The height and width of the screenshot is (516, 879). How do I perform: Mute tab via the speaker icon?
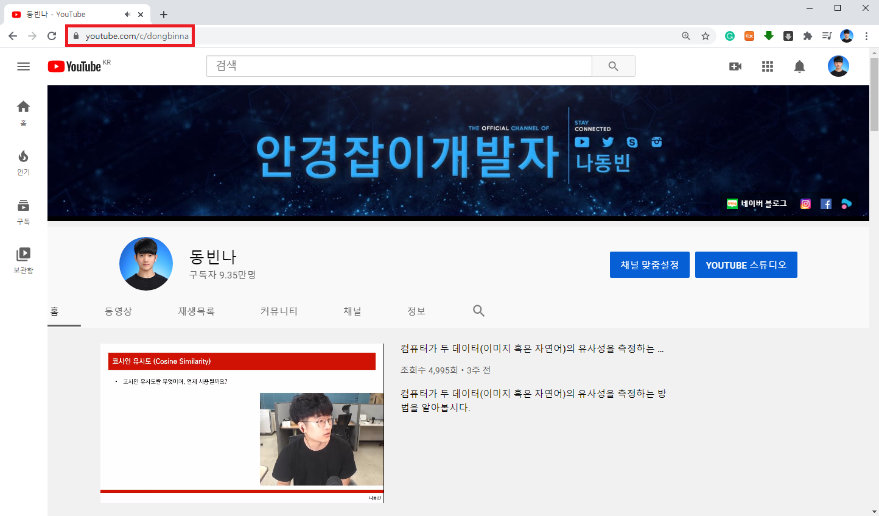tap(127, 14)
